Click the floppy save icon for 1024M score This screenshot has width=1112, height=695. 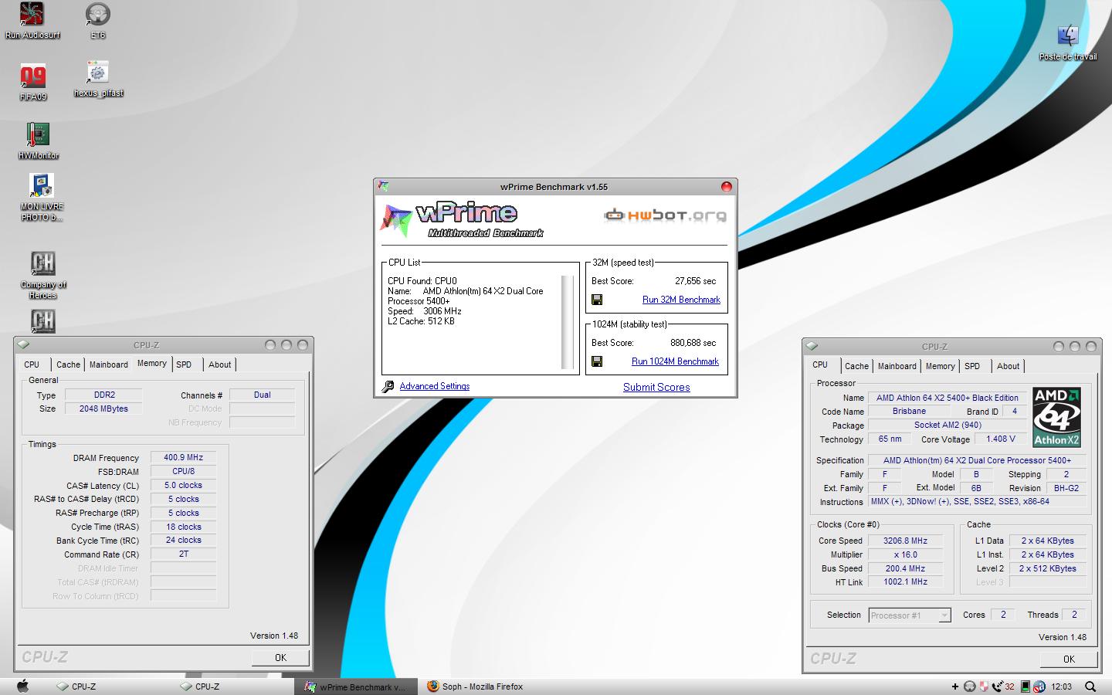click(x=597, y=361)
